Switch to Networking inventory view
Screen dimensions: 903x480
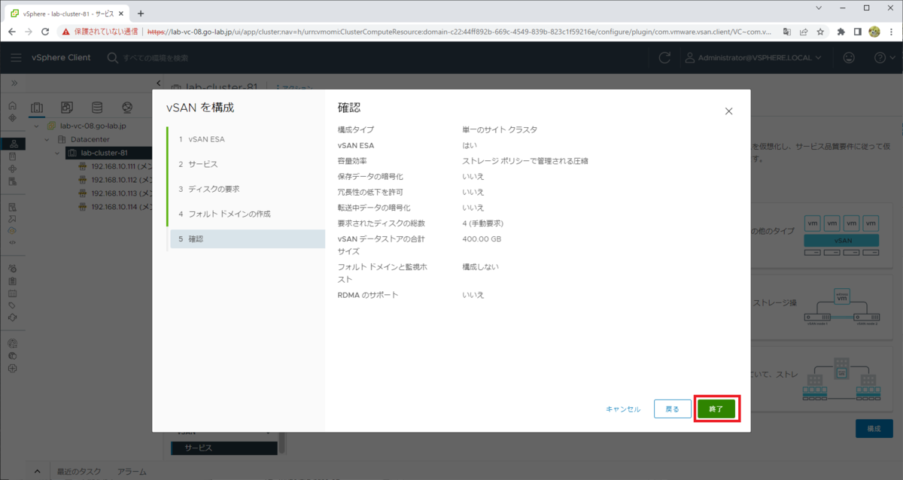coord(127,108)
